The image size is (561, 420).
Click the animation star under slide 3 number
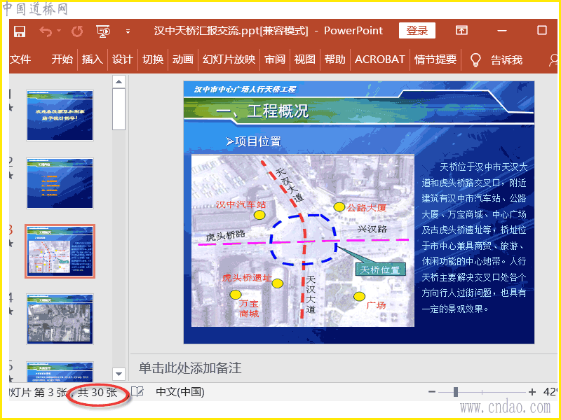pos(11,244)
